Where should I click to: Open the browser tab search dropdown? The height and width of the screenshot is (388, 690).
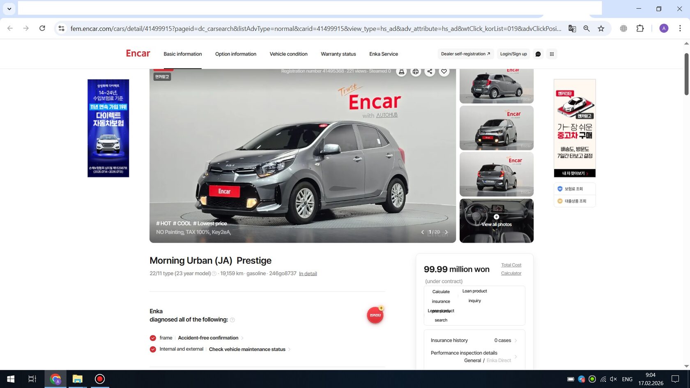9,9
